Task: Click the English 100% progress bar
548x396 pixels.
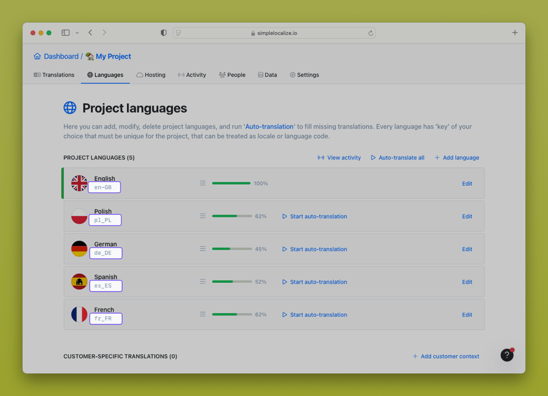Action: click(x=231, y=183)
